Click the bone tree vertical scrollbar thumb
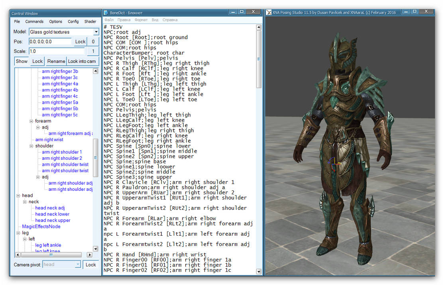Viewport: 444px width, 285px height. pyautogui.click(x=96, y=157)
